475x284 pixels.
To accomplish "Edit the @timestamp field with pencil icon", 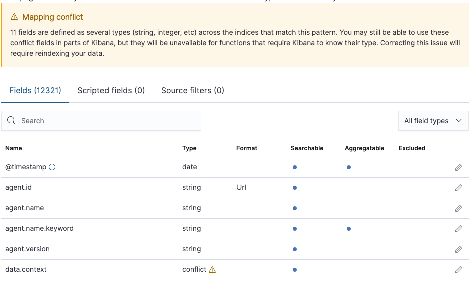I will [x=458, y=167].
